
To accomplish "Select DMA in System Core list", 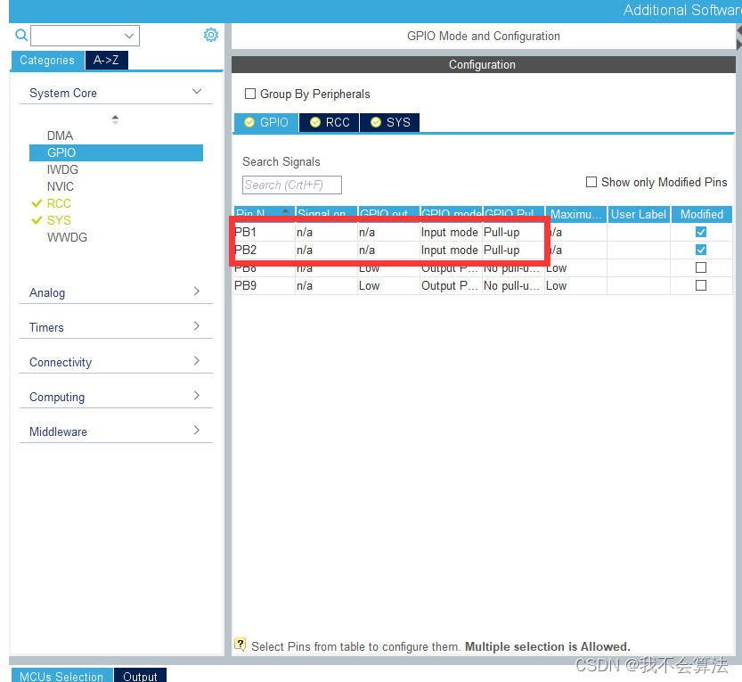I will click(60, 136).
